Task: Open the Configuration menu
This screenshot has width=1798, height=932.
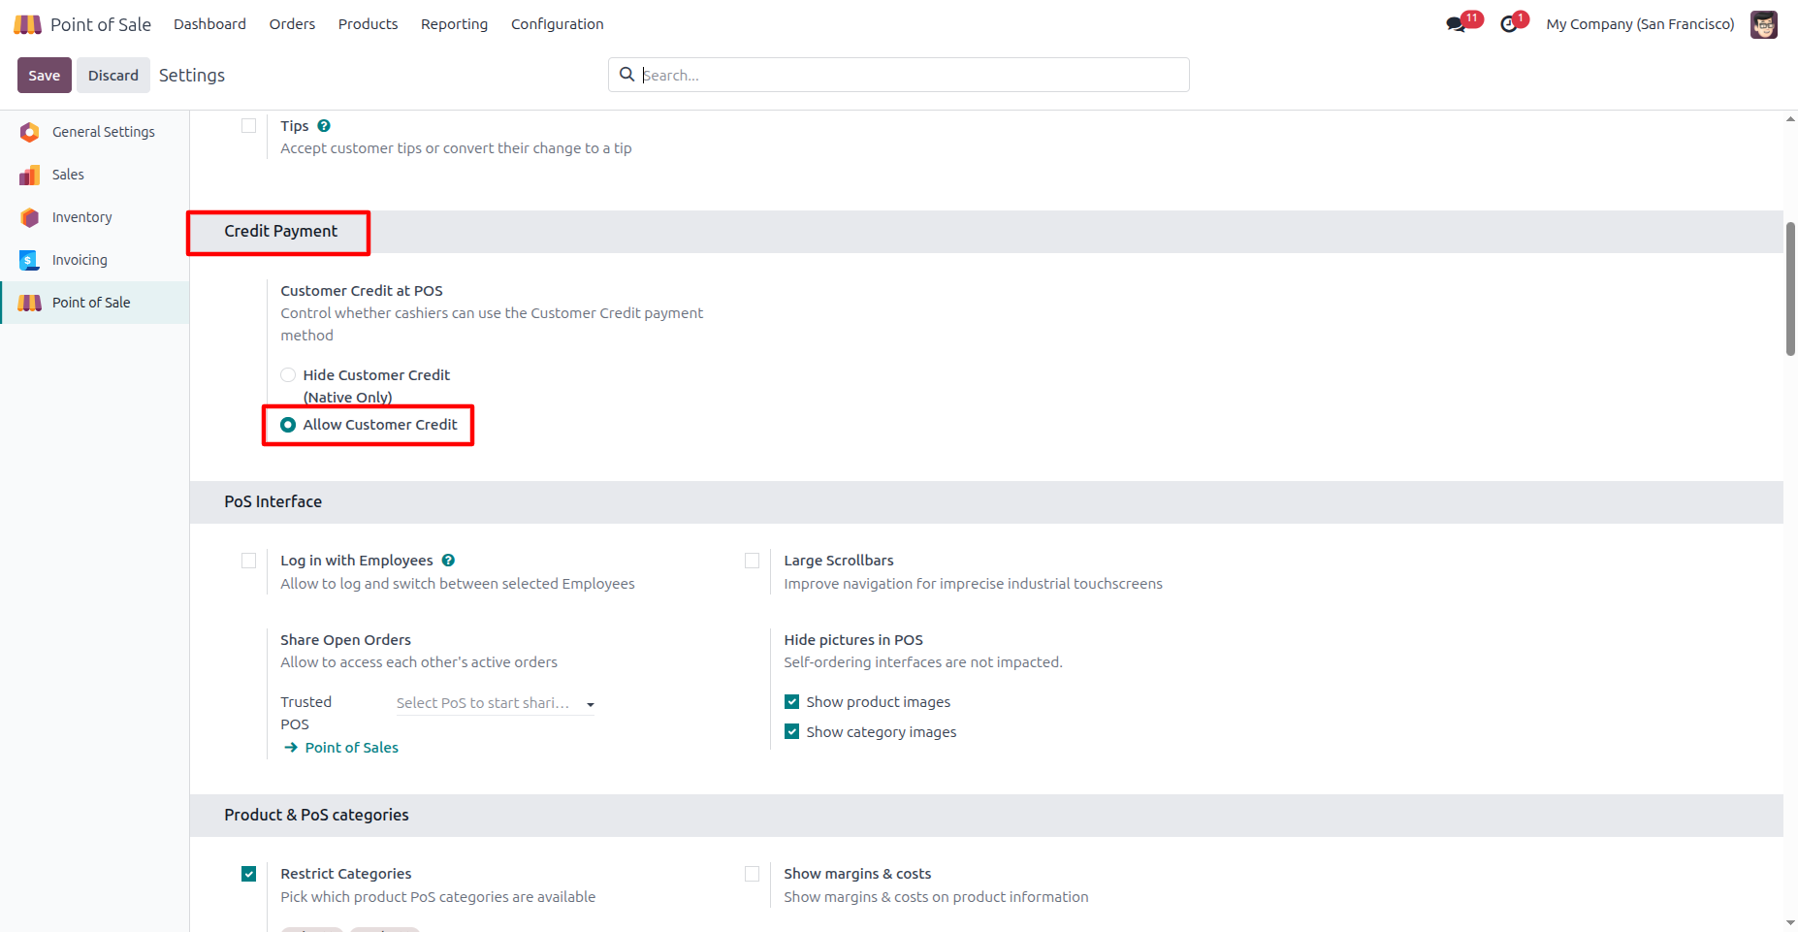Action: point(558,24)
